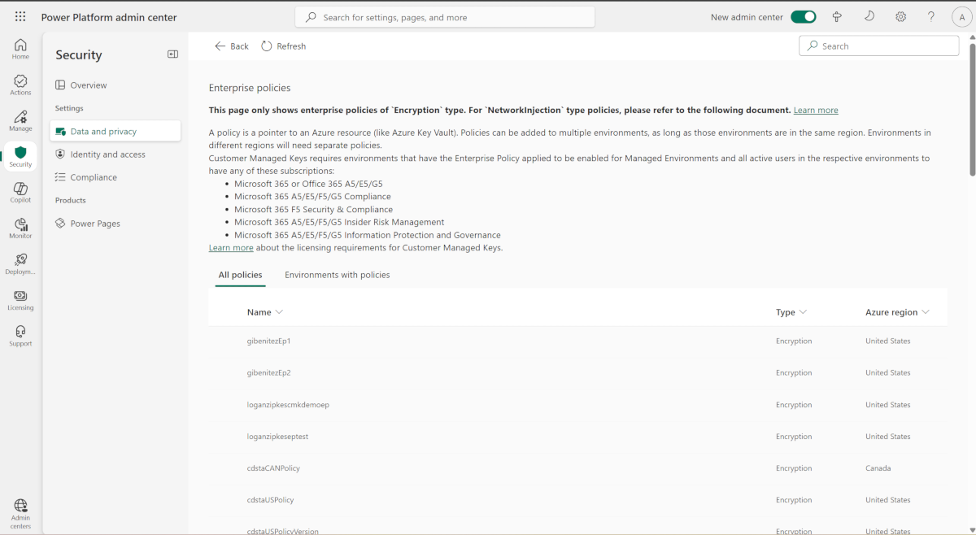Open the Azure region column chevron
Screen dimensions: 976x535
point(926,312)
